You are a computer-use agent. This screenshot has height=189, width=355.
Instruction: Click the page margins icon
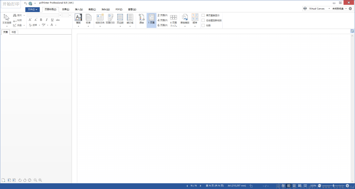pyautogui.click(x=120, y=20)
